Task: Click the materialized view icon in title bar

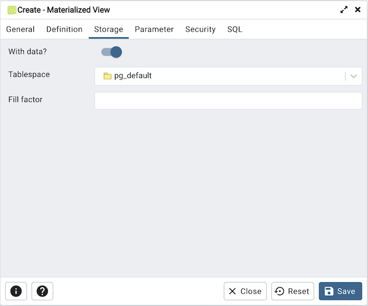Action: (11, 10)
